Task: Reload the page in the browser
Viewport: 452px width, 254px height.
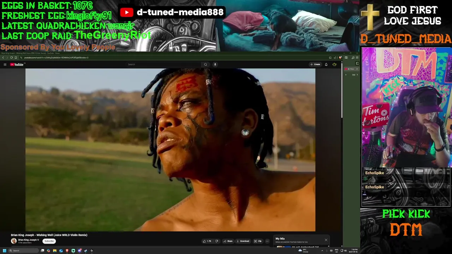Action: pos(11,58)
